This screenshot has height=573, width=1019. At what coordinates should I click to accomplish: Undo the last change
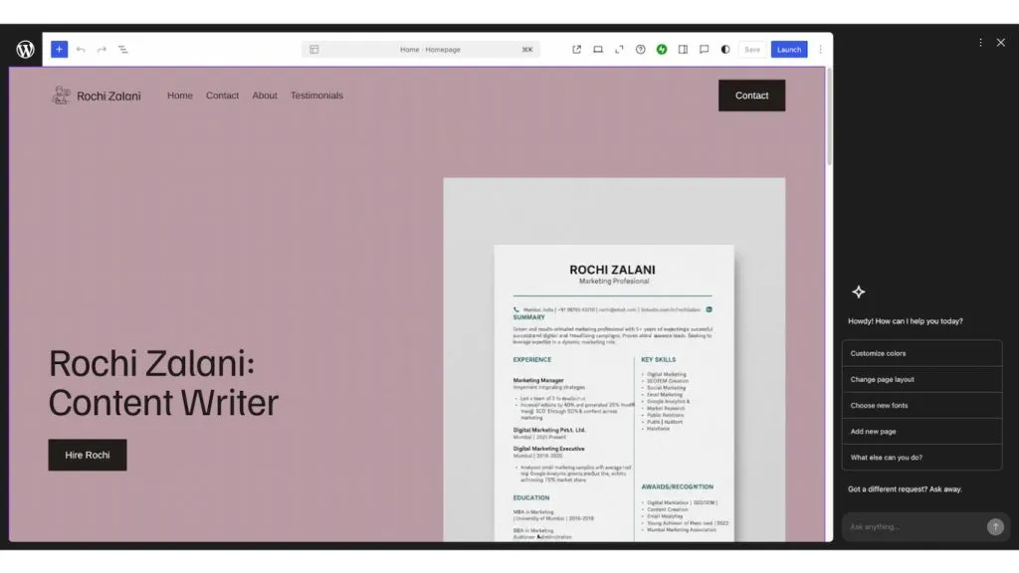[x=81, y=50]
